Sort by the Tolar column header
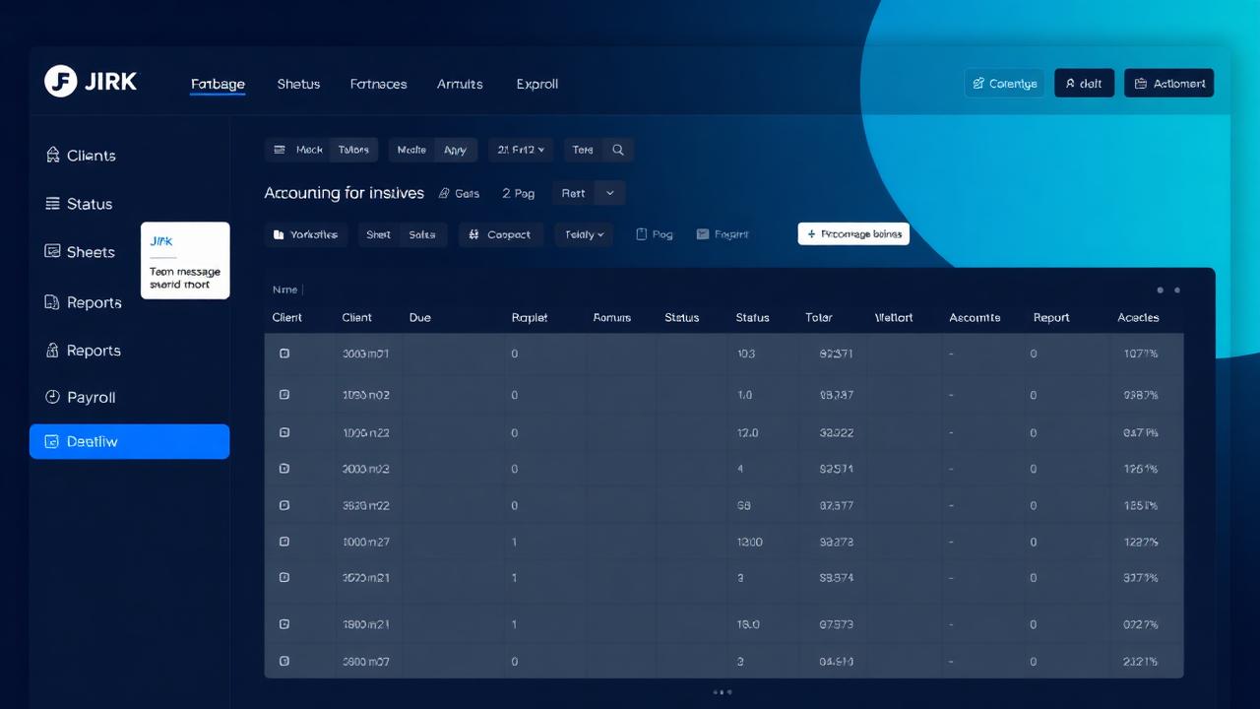The width and height of the screenshot is (1260, 709). pyautogui.click(x=819, y=317)
